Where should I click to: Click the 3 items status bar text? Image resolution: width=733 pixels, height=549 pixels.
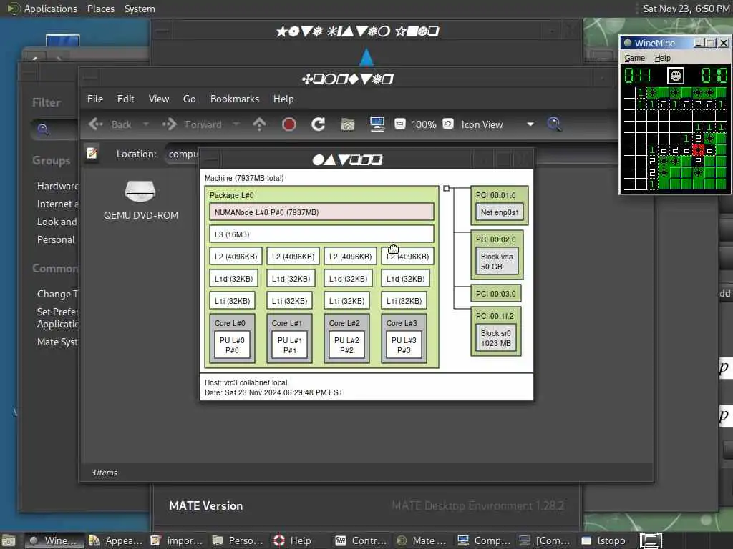point(105,473)
